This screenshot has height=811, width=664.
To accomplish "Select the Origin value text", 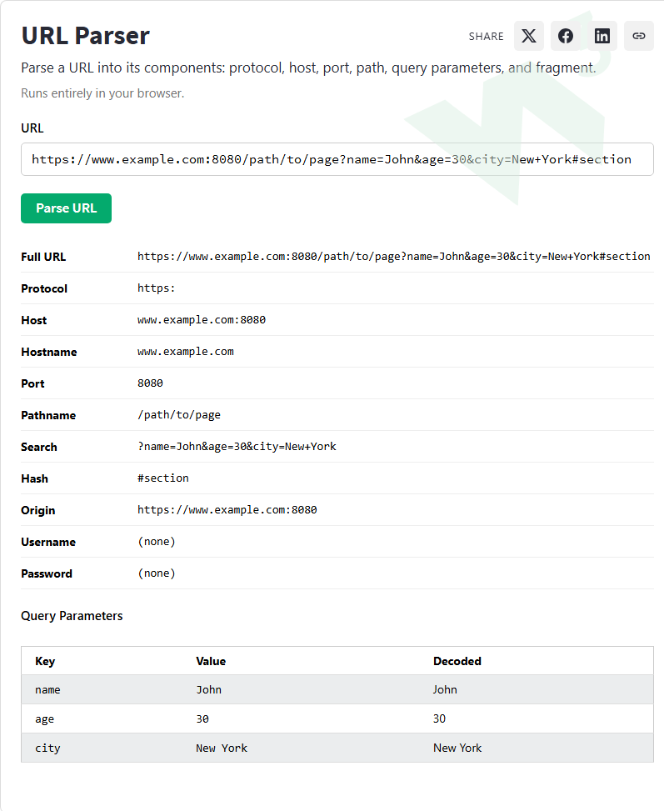I will tap(227, 510).
